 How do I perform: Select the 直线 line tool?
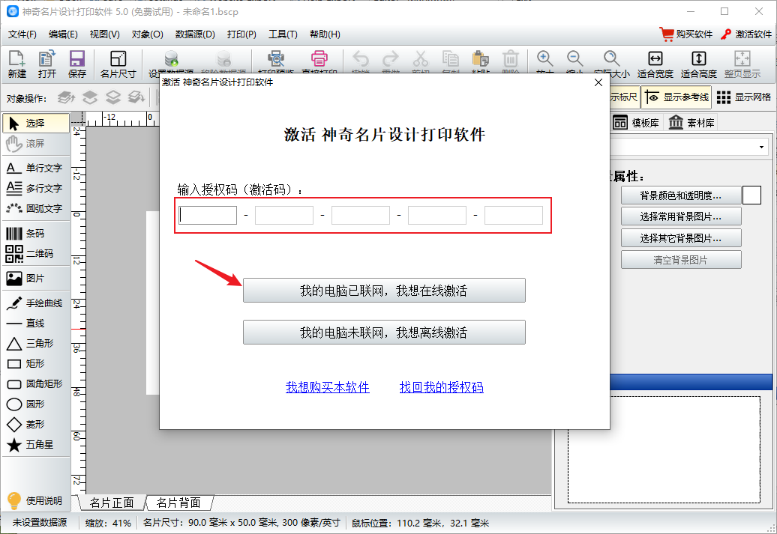coord(36,324)
